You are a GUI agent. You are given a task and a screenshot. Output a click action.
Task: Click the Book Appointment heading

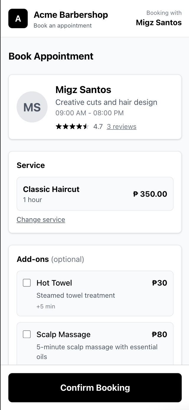51,56
